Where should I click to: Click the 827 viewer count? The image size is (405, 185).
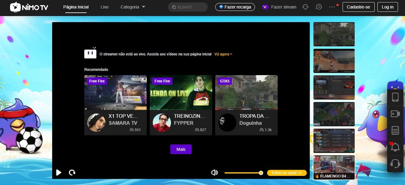[201, 130]
